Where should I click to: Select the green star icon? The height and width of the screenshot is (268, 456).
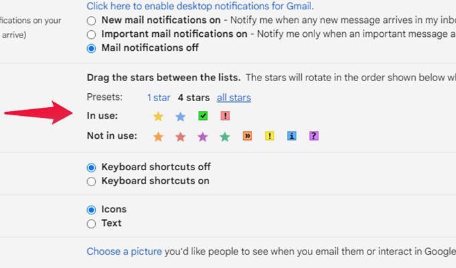pos(225,136)
